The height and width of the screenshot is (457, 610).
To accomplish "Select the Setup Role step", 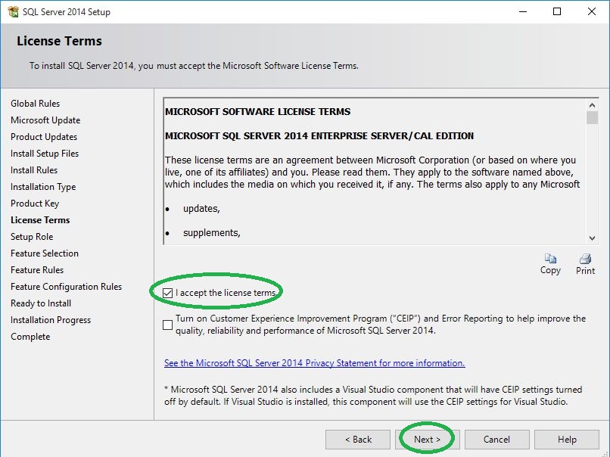I will pos(32,237).
